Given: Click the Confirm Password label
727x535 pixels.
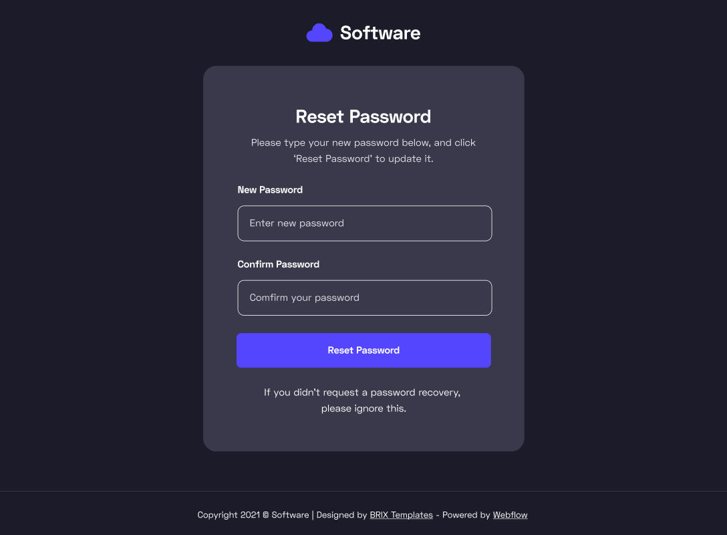Looking at the screenshot, I should 279,264.
